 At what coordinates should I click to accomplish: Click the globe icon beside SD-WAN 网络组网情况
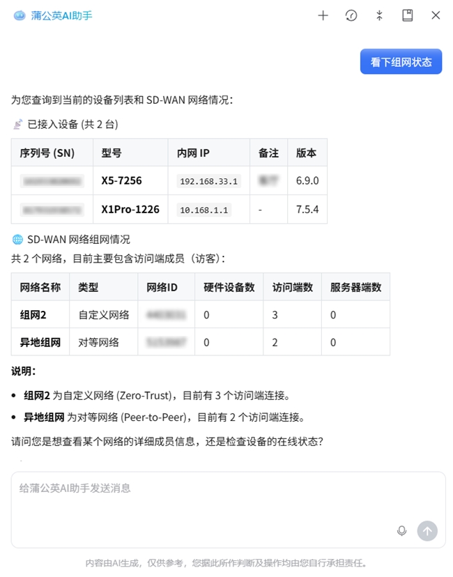[x=17, y=240]
